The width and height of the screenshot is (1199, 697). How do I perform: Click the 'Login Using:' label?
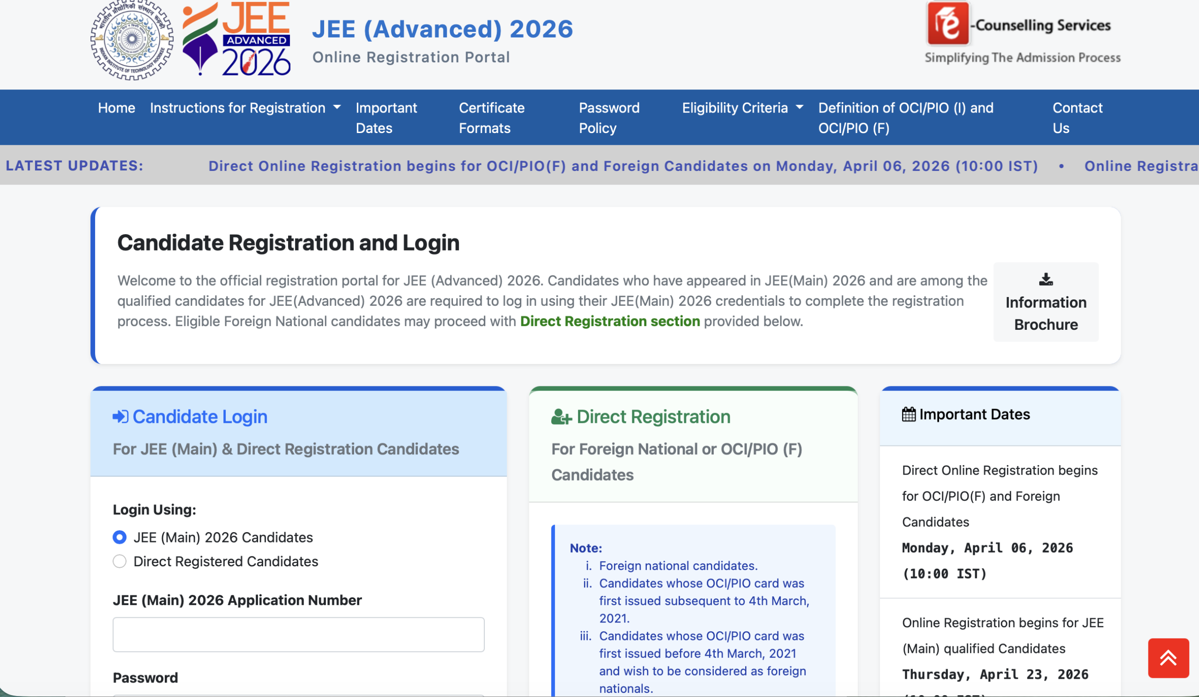coord(154,510)
